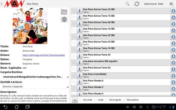Viewport: 176px width, 110px height.
Task: Open One Piece Omake 4 reader arrow
Action: click(173, 82)
